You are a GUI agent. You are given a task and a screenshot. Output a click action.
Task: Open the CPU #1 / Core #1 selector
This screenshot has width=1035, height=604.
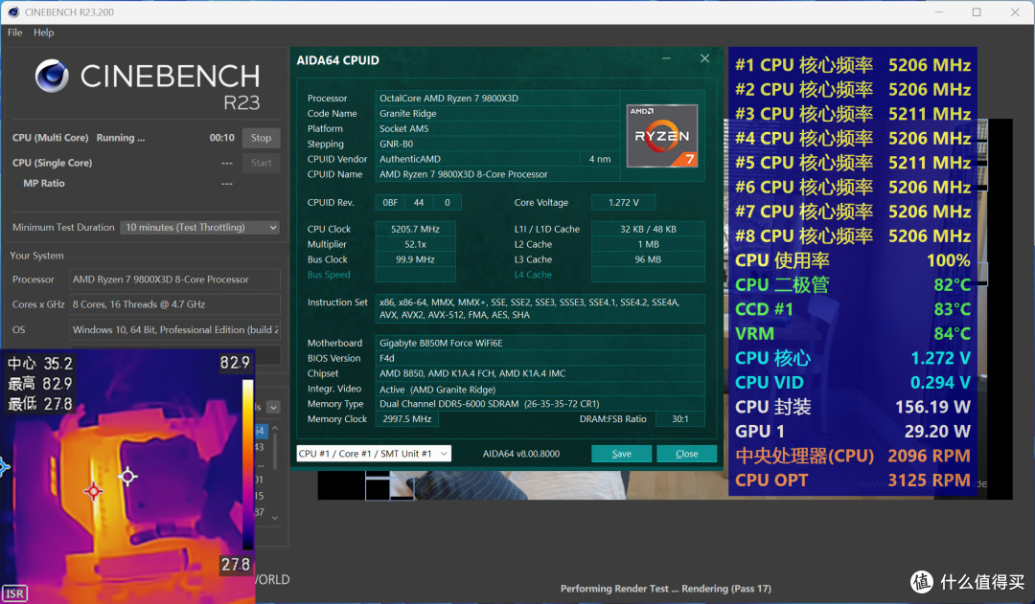[374, 454]
